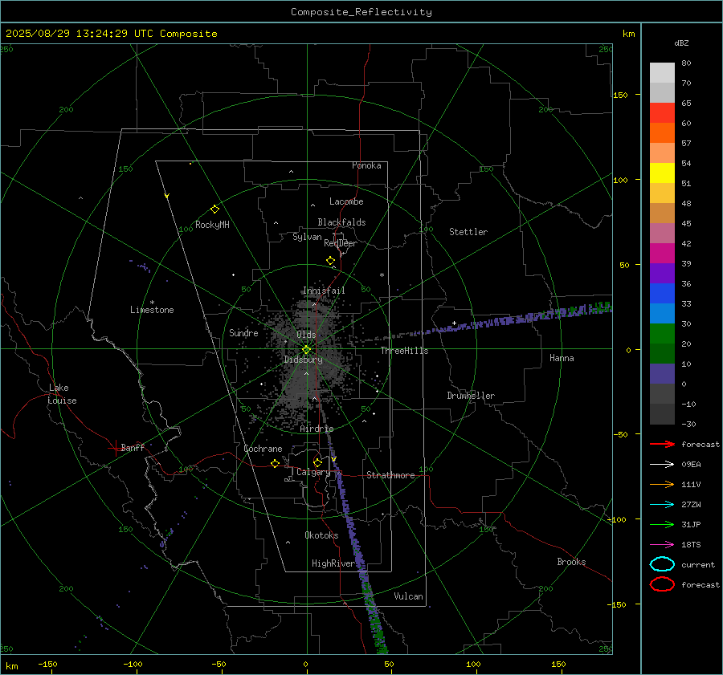Click the dBZ legend heading
723x675 pixels.
pyautogui.click(x=681, y=43)
